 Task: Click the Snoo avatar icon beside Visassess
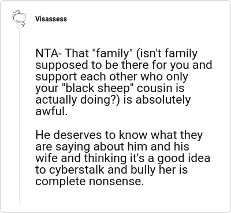tap(19, 19)
